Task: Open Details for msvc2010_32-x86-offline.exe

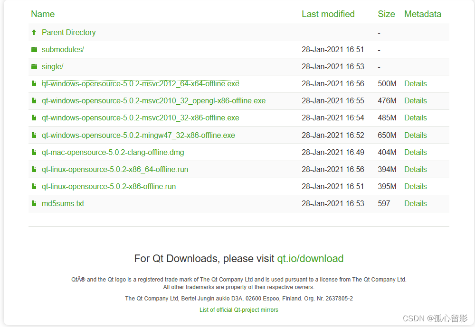Action: pyautogui.click(x=415, y=118)
